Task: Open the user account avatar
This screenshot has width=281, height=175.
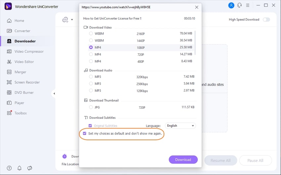Action: point(231,5)
